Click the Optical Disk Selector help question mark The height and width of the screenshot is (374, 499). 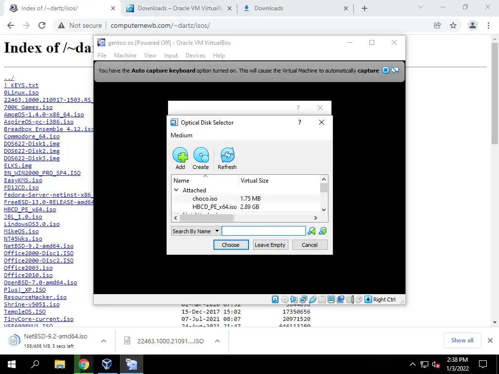tap(300, 122)
